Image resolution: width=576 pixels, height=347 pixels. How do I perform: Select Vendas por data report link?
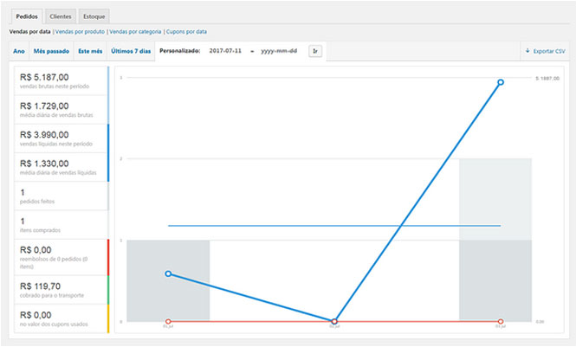pyautogui.click(x=29, y=31)
